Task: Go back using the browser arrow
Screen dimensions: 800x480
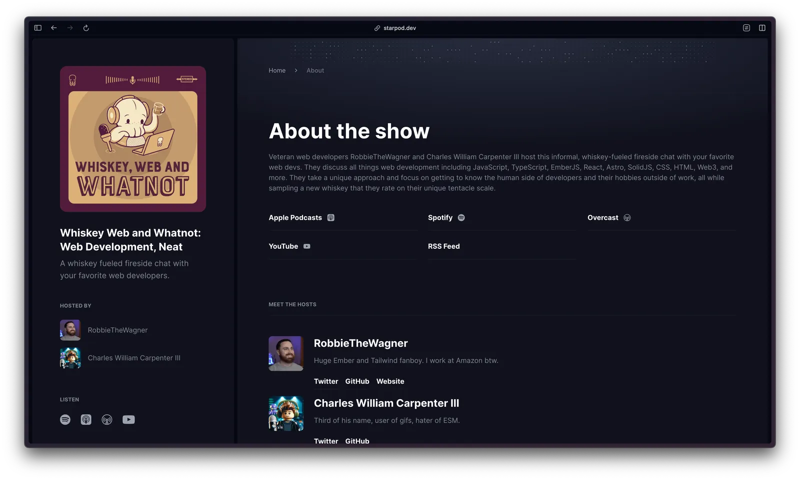Action: (54, 28)
